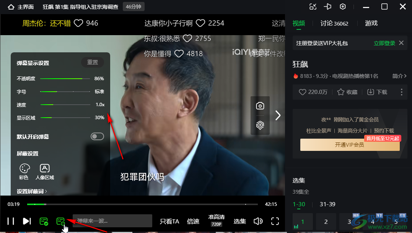The height and width of the screenshot is (233, 412).
Task: Open the 倍速 playback speed menu
Action: point(193,221)
